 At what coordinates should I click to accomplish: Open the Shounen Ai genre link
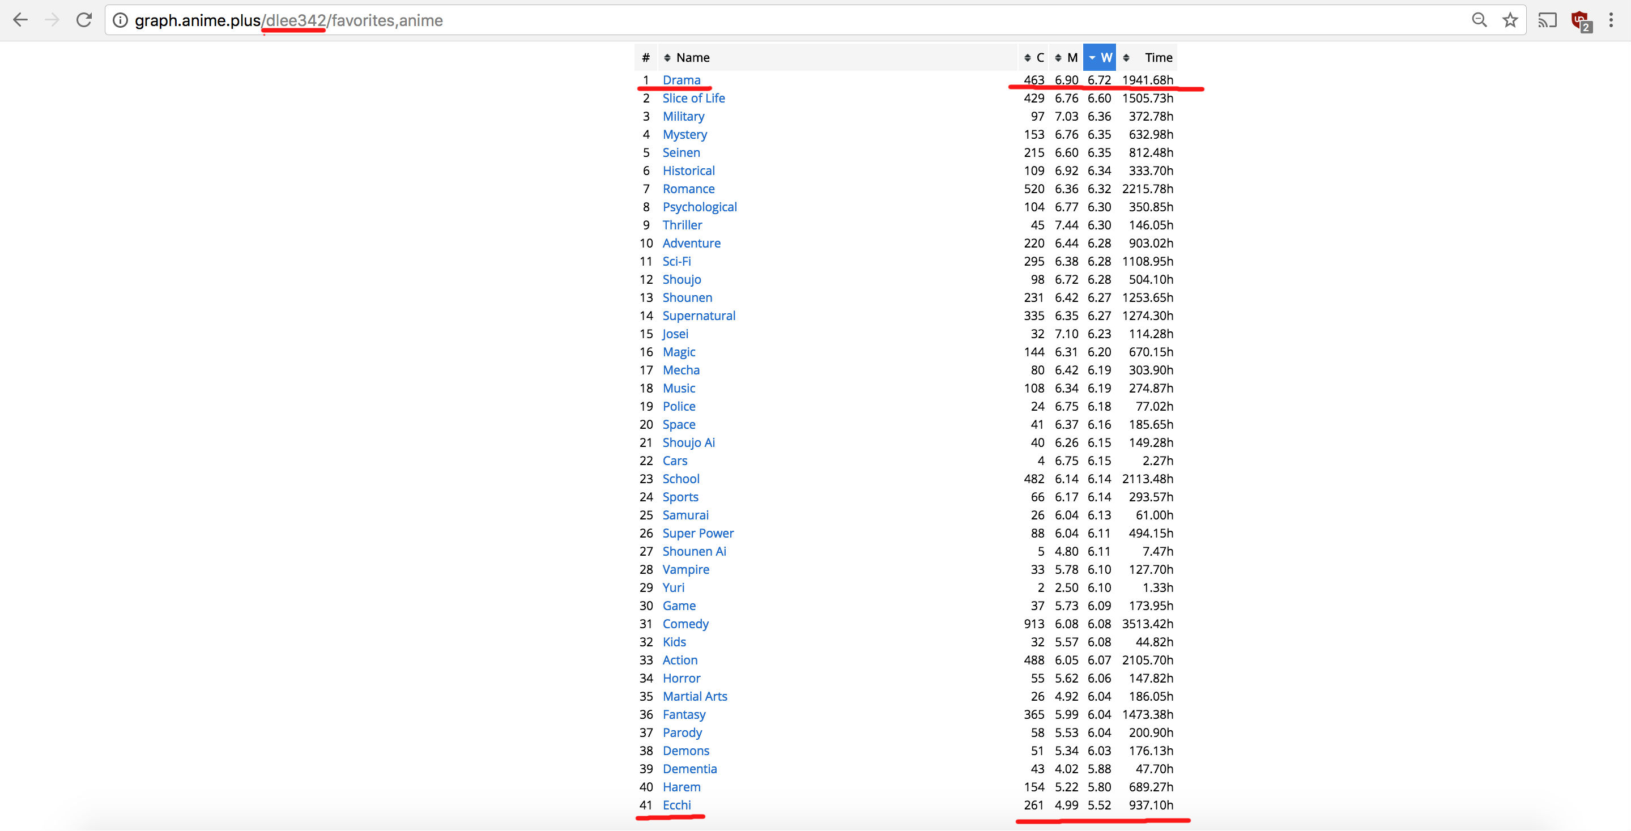pyautogui.click(x=694, y=552)
